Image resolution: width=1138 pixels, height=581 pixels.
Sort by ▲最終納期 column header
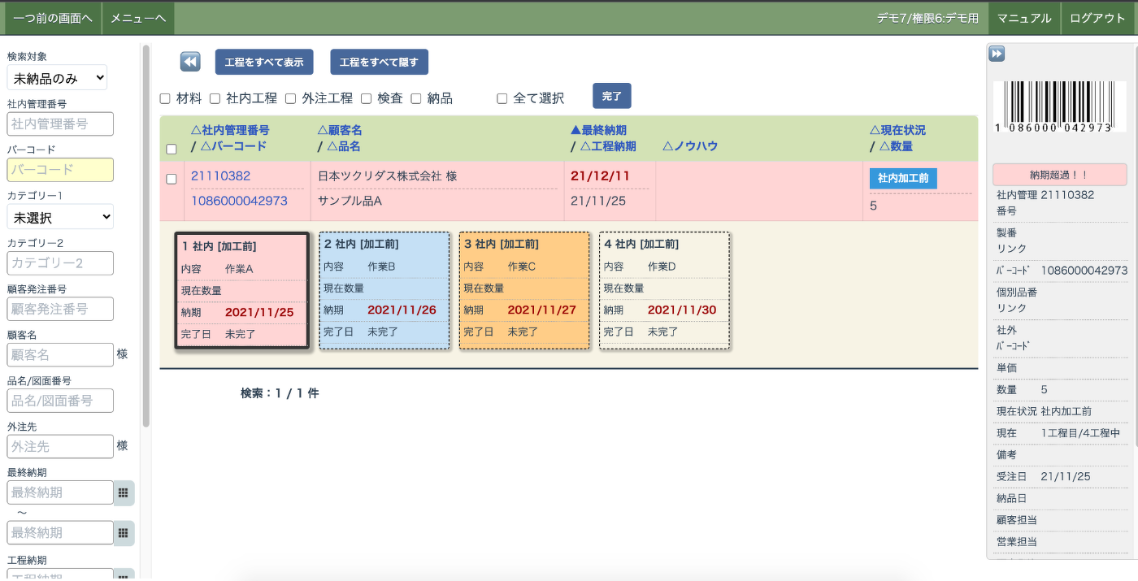point(598,130)
